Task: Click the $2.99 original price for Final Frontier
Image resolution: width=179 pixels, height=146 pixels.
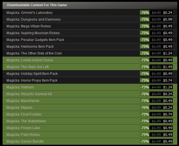Action: tap(156, 114)
